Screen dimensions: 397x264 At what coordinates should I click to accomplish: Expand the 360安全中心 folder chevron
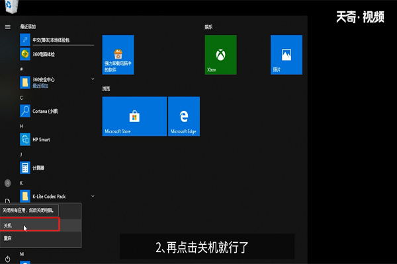coord(93,79)
